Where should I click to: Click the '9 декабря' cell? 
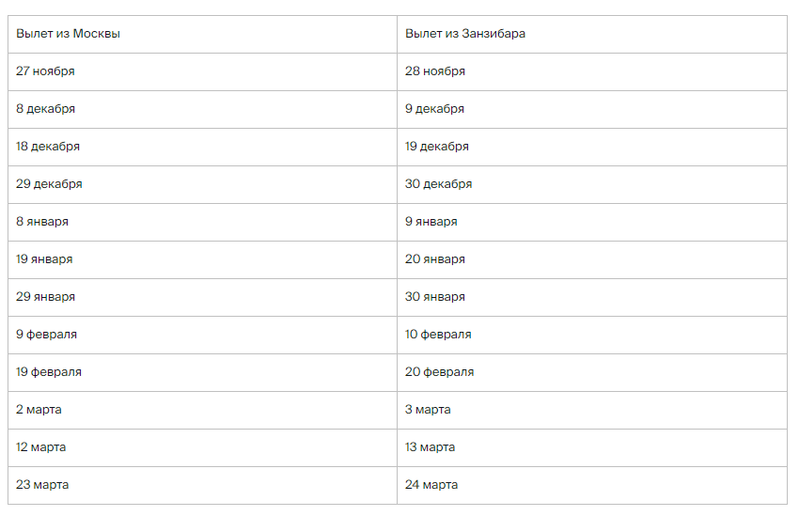pos(434,109)
